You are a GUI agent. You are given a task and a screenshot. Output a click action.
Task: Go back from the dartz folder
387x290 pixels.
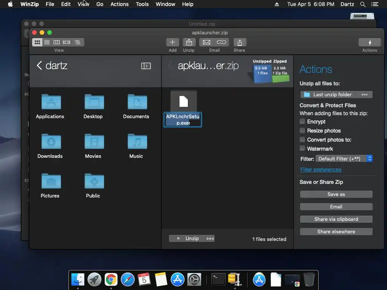[39, 65]
